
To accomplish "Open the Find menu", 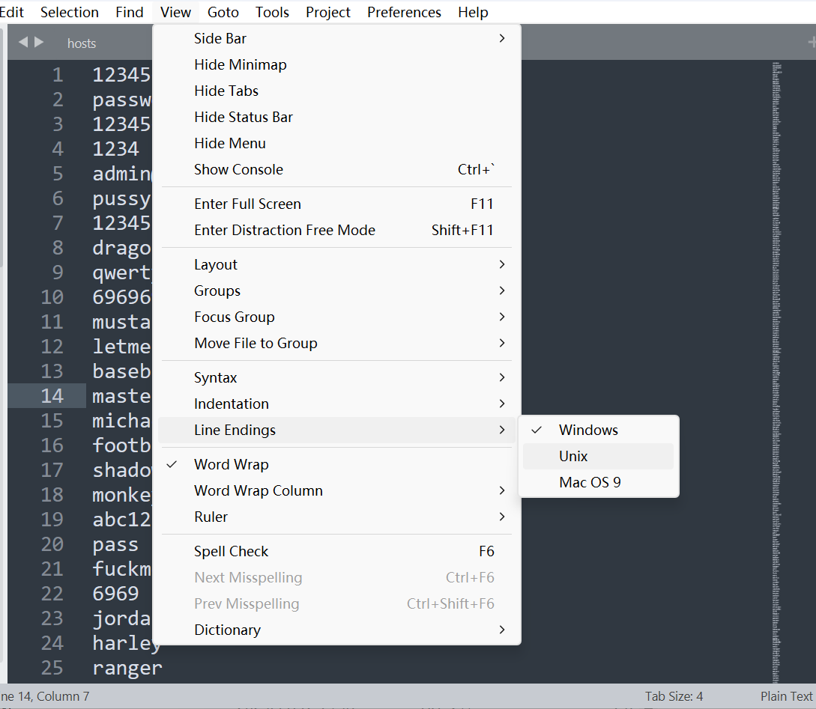I will [129, 12].
